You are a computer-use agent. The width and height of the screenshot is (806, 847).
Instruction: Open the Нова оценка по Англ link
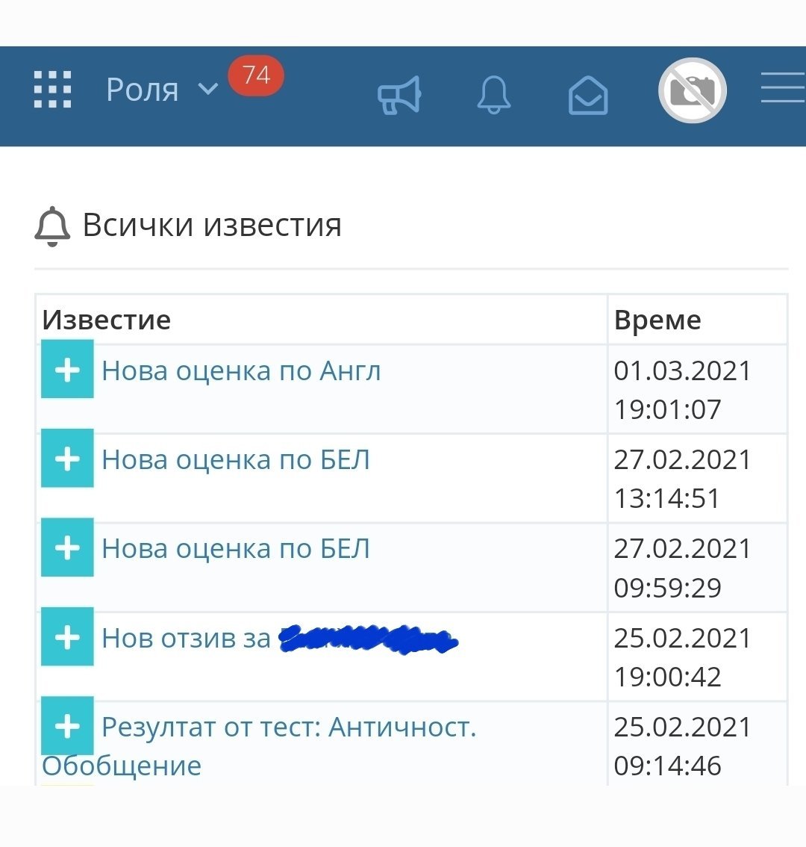pos(241,371)
